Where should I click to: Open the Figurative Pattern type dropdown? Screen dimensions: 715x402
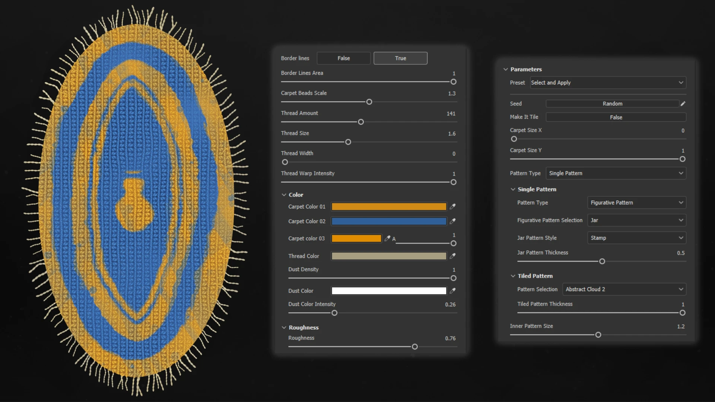[x=637, y=202]
